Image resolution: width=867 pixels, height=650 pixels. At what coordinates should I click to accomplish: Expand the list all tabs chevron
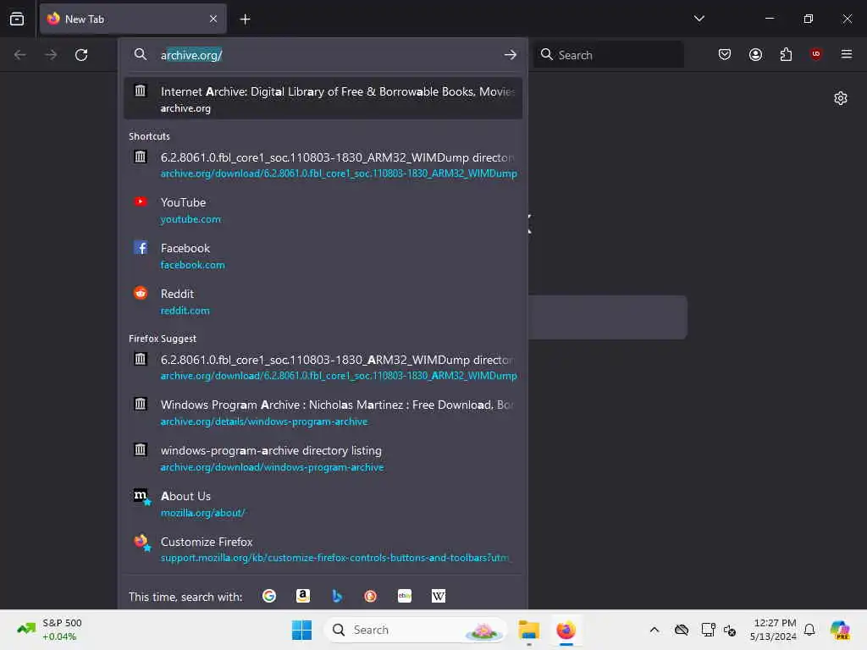tap(699, 19)
